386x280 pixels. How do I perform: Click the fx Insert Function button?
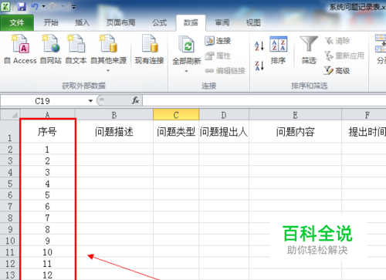click(x=135, y=100)
